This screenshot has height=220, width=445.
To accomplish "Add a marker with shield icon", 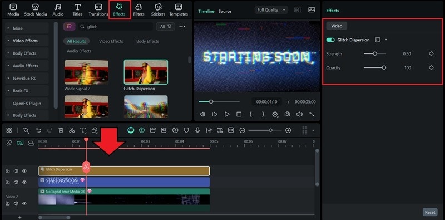I will [x=186, y=130].
